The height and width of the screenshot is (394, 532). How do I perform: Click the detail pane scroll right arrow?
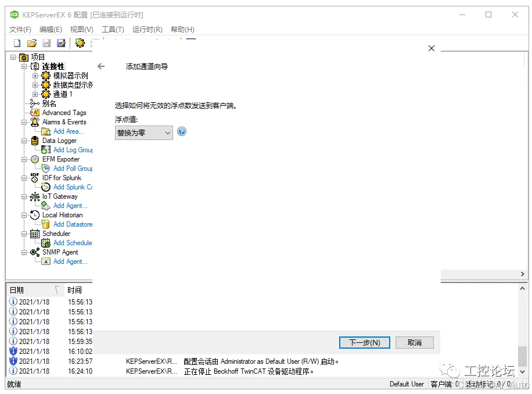pos(523,274)
